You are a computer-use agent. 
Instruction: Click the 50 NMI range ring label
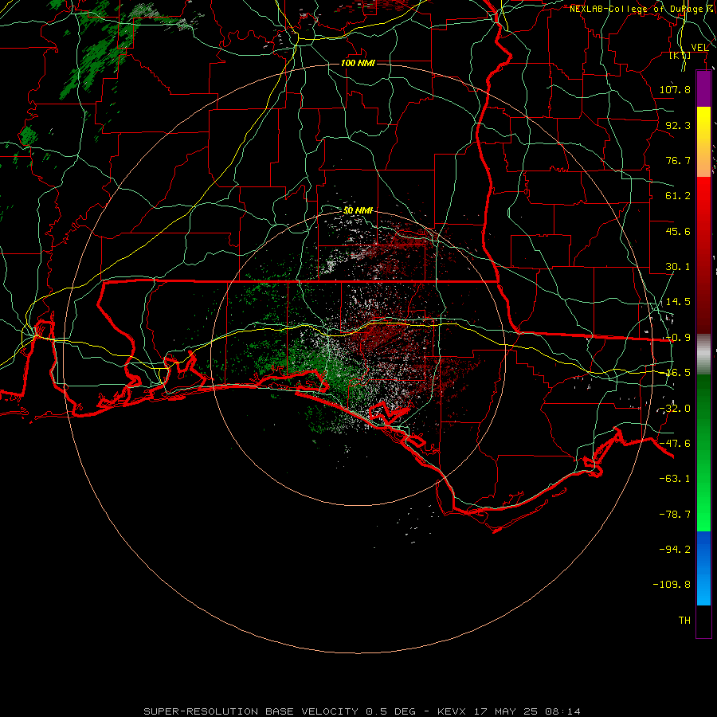(x=358, y=210)
